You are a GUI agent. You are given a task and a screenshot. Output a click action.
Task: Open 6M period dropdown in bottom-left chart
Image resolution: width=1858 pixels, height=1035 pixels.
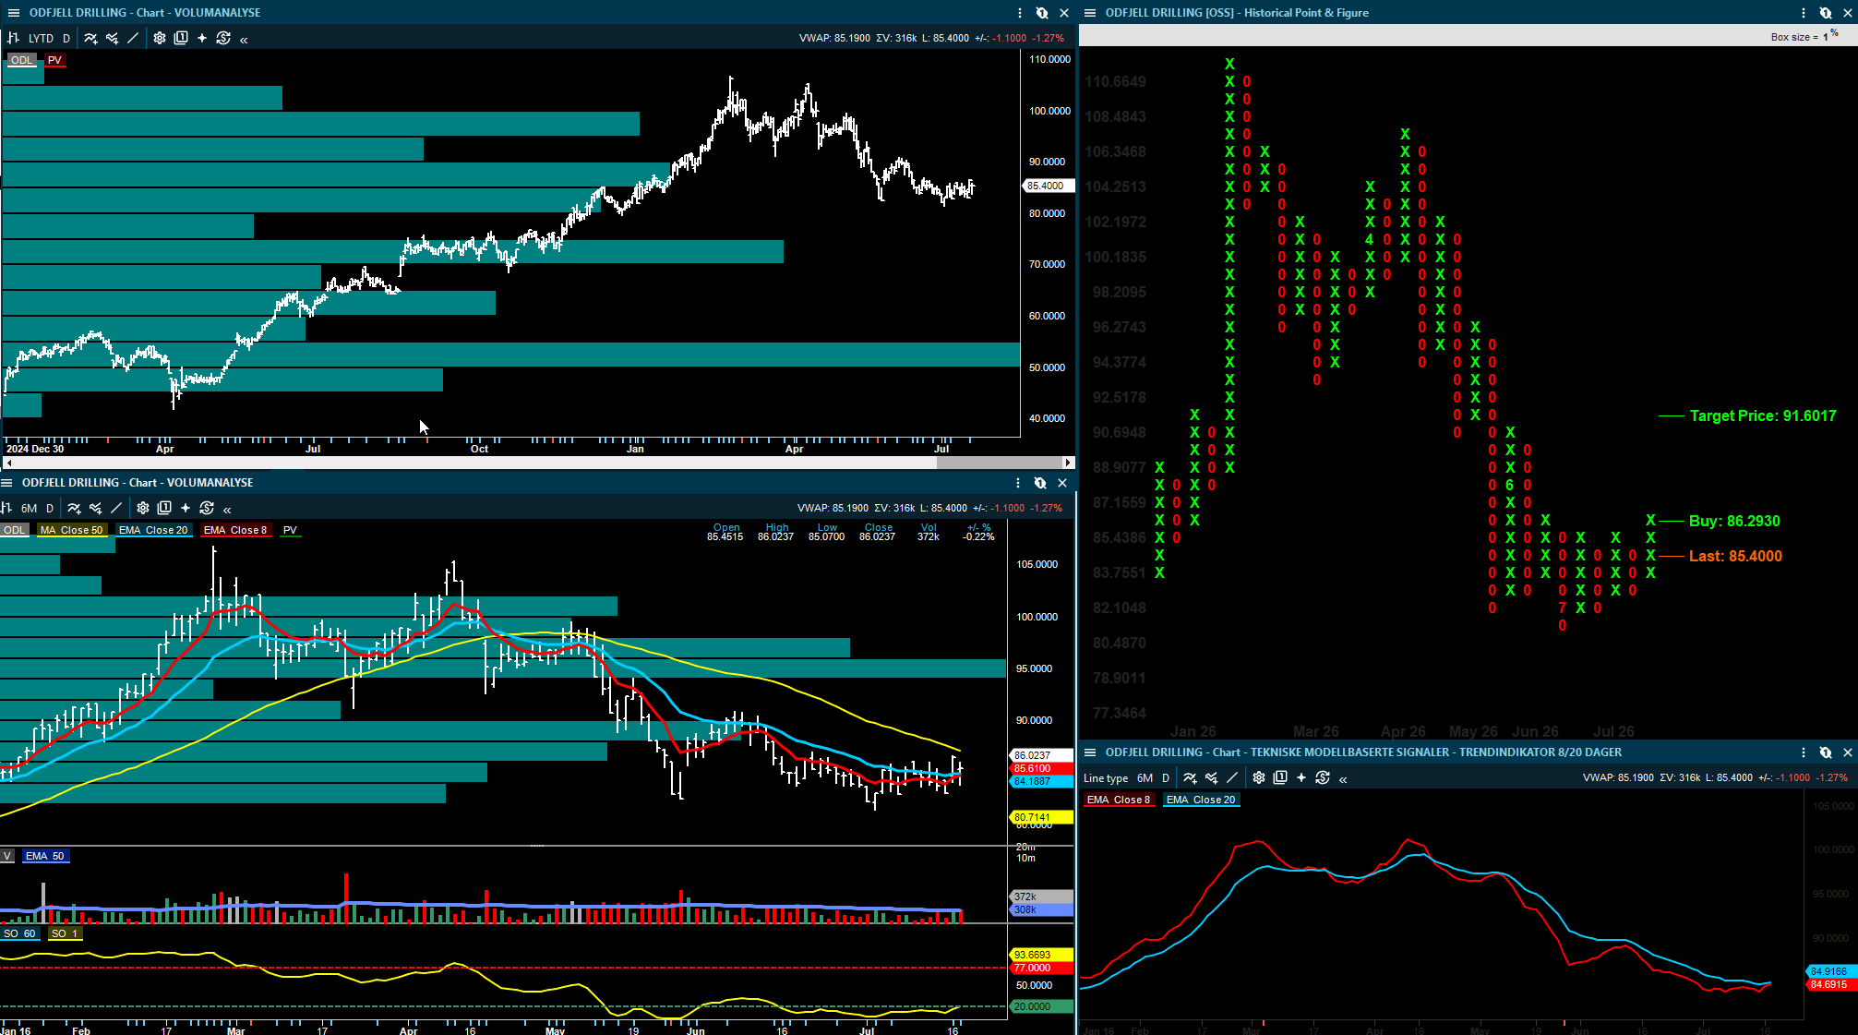(x=30, y=508)
